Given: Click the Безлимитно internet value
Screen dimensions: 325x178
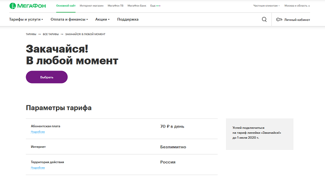Looking at the screenshot, I should (x=173, y=147).
